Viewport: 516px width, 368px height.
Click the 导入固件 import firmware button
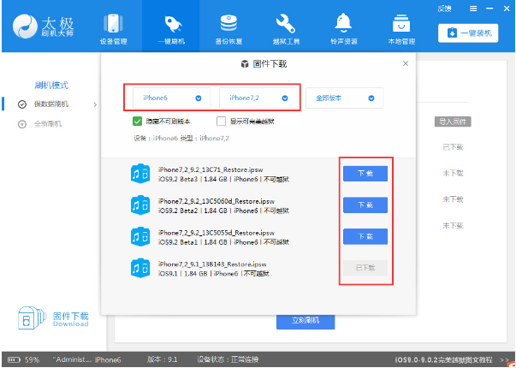(453, 122)
